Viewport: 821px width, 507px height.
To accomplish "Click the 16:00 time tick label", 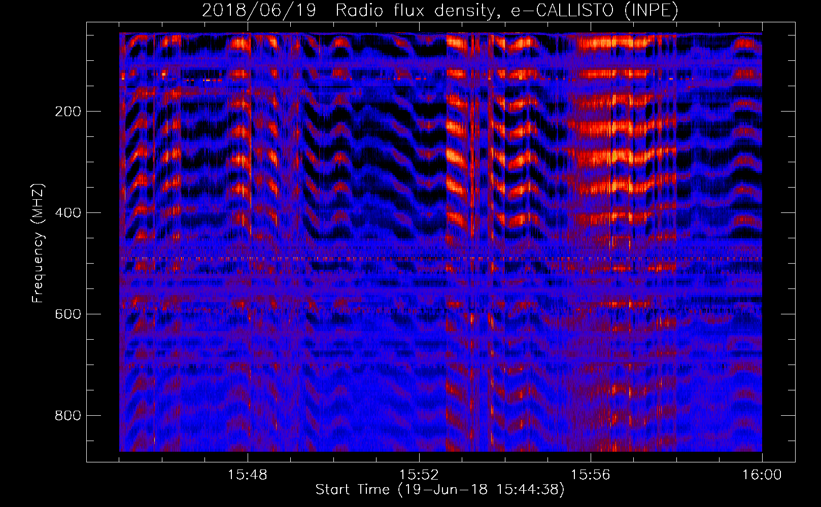I will click(762, 475).
